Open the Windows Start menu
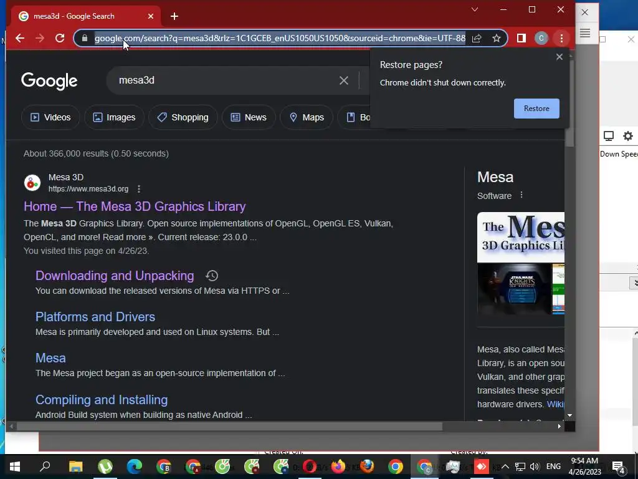Viewport: 638px width, 479px height. (15, 467)
